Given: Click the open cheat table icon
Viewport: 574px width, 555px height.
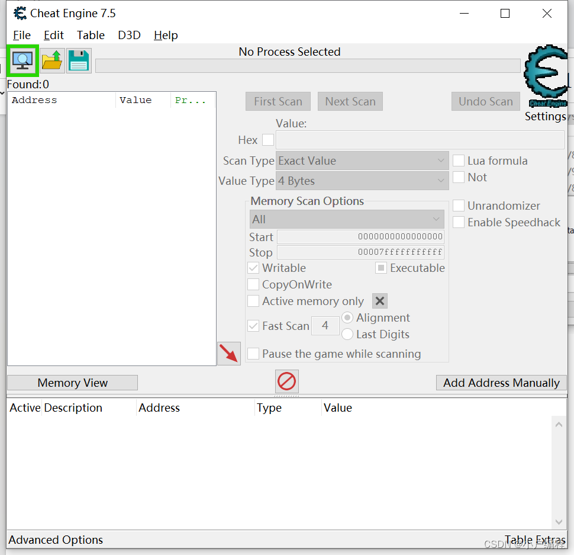Looking at the screenshot, I should (x=51, y=60).
